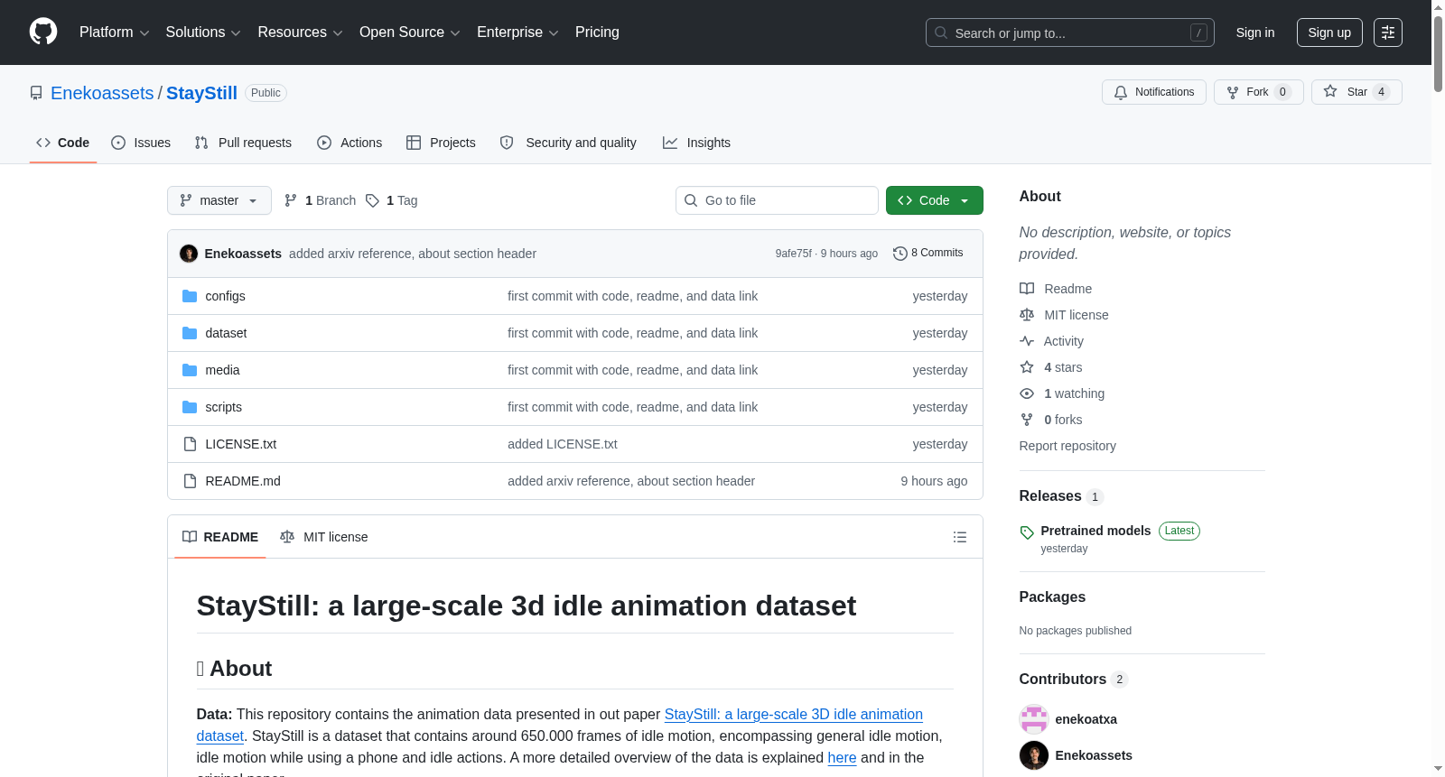View the 1 Tag list
This screenshot has width=1445, height=777.
392,200
